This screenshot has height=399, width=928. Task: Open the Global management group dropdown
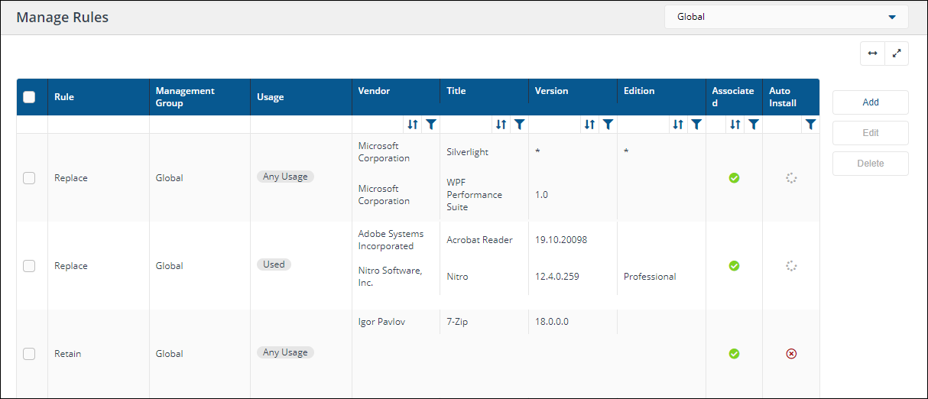[x=786, y=17]
